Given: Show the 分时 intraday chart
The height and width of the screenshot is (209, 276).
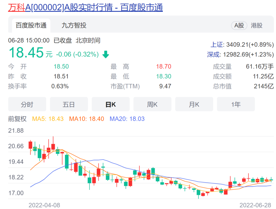Looking at the screenshot, I should pyautogui.click(x=27, y=104).
